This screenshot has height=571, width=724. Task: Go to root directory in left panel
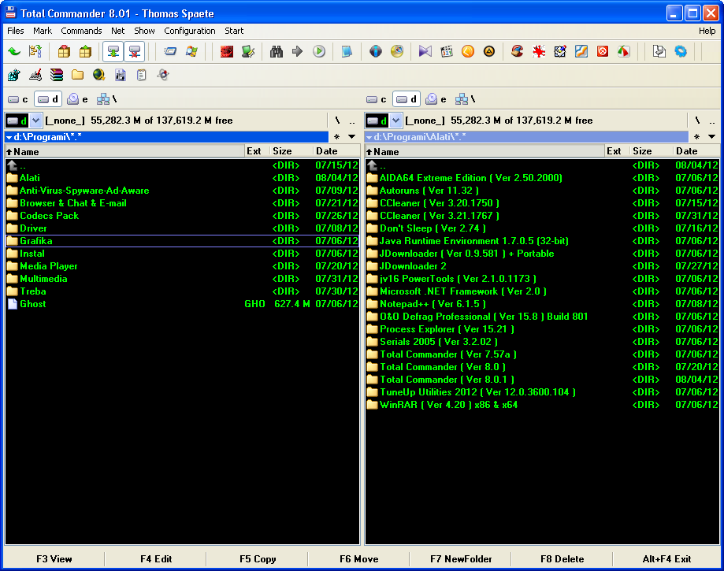tap(337, 121)
